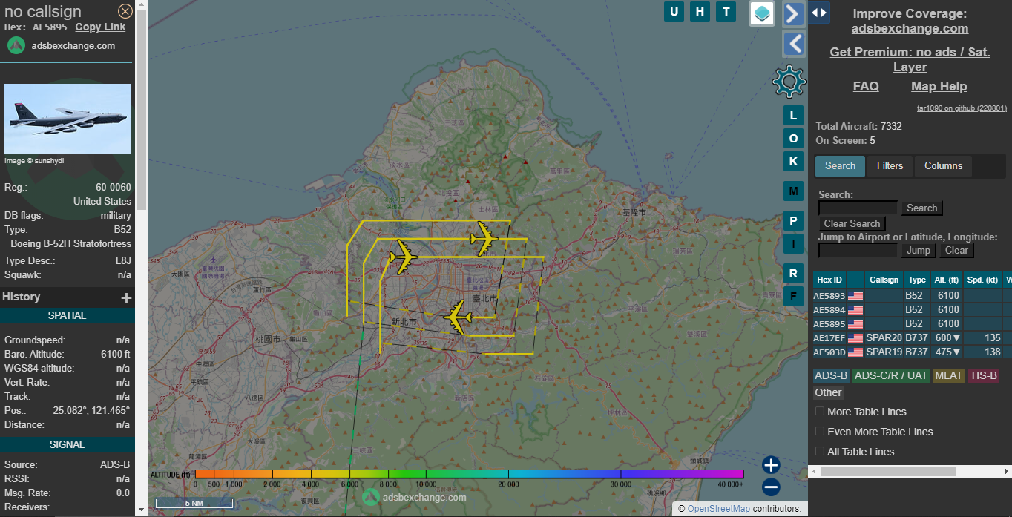Close the selected aircraft info panel

point(125,11)
